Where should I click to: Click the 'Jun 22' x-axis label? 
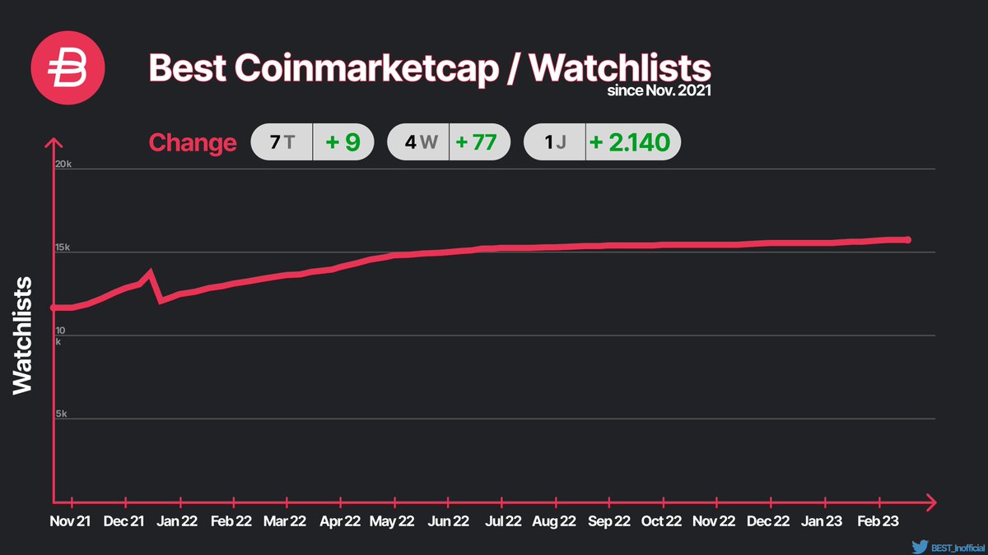click(x=449, y=520)
